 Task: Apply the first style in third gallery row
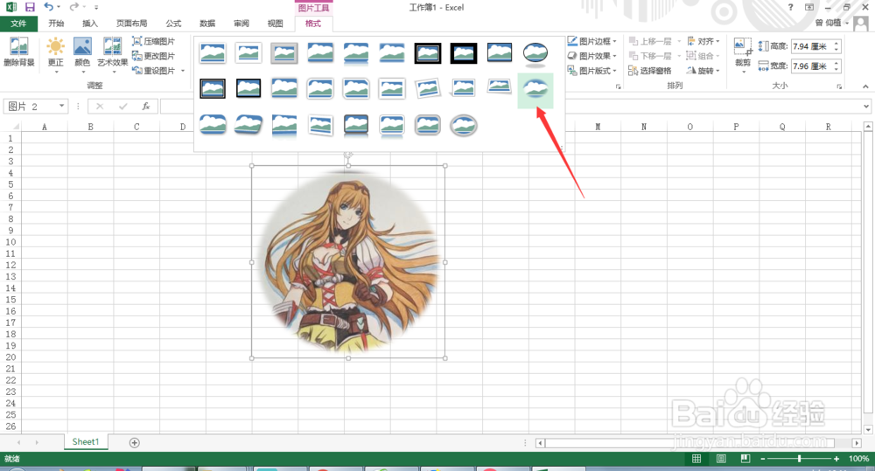[213, 126]
